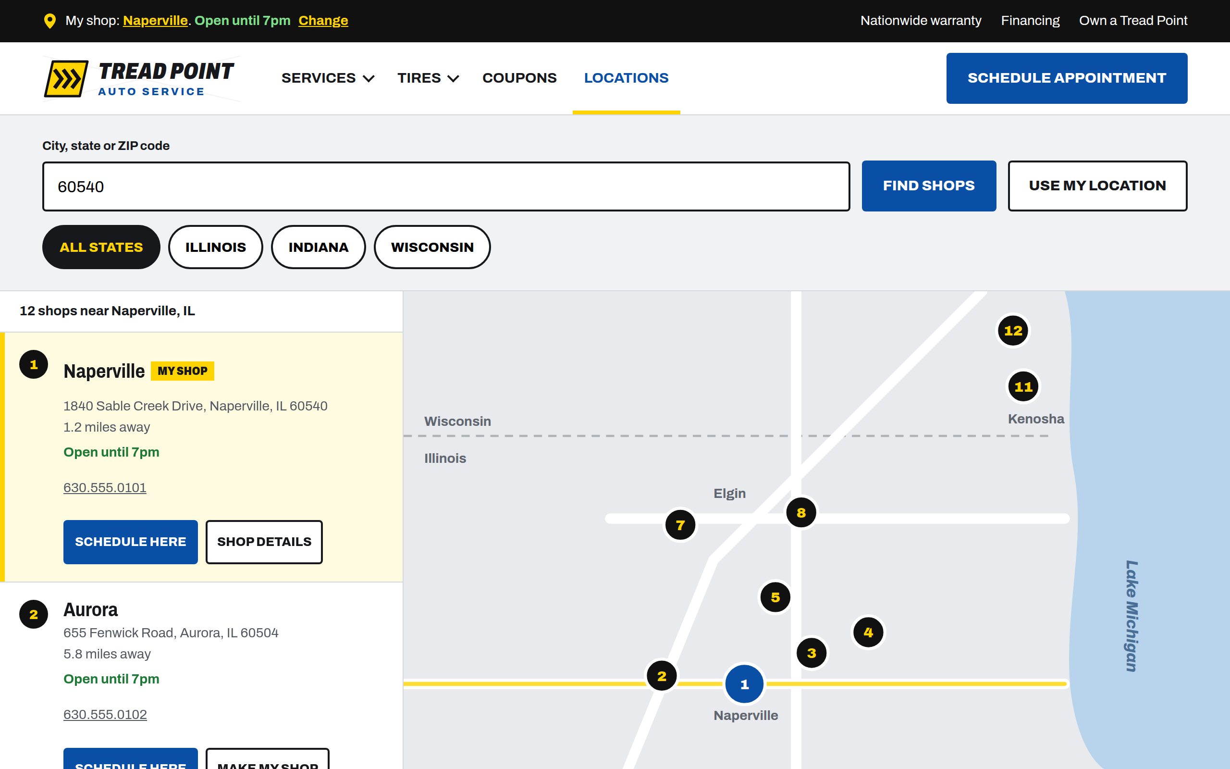Click the address '655 Fenwick Road, Aurora, IL 60504'
This screenshot has width=1230, height=769.
tap(171, 633)
